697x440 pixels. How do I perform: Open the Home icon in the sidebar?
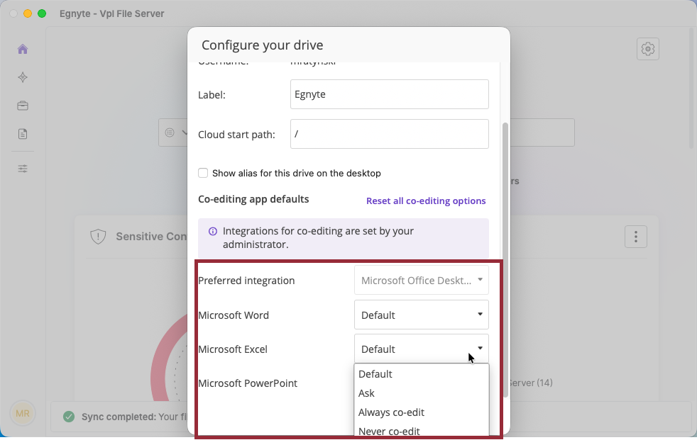point(23,49)
